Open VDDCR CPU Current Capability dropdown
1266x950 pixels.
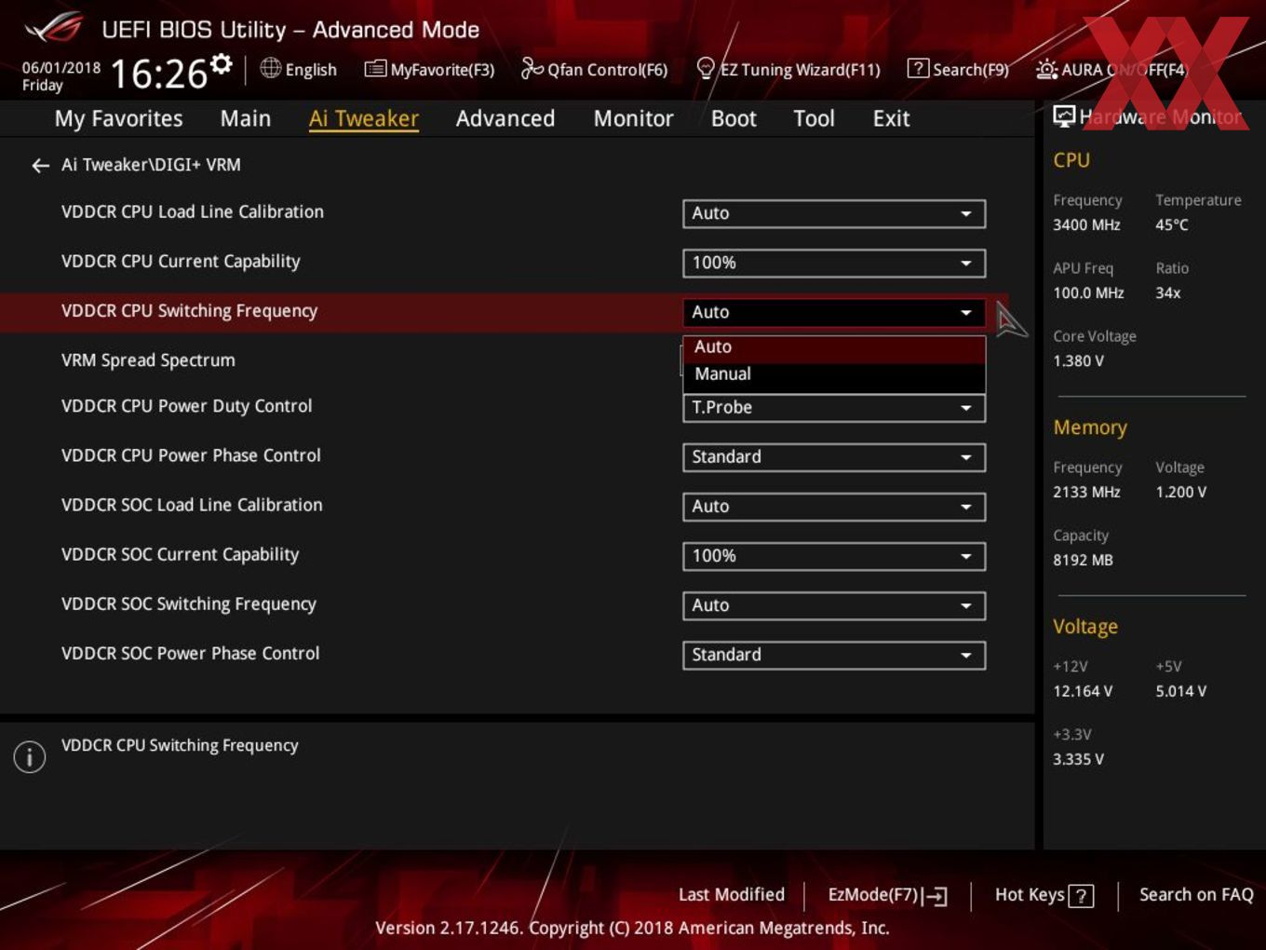(x=834, y=263)
